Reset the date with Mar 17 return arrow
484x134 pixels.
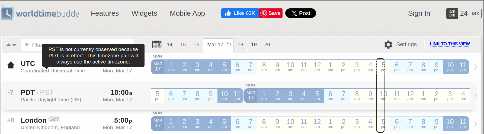pyautogui.click(x=229, y=44)
